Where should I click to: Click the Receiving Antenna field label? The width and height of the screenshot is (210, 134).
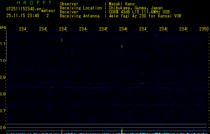pyautogui.click(x=79, y=16)
